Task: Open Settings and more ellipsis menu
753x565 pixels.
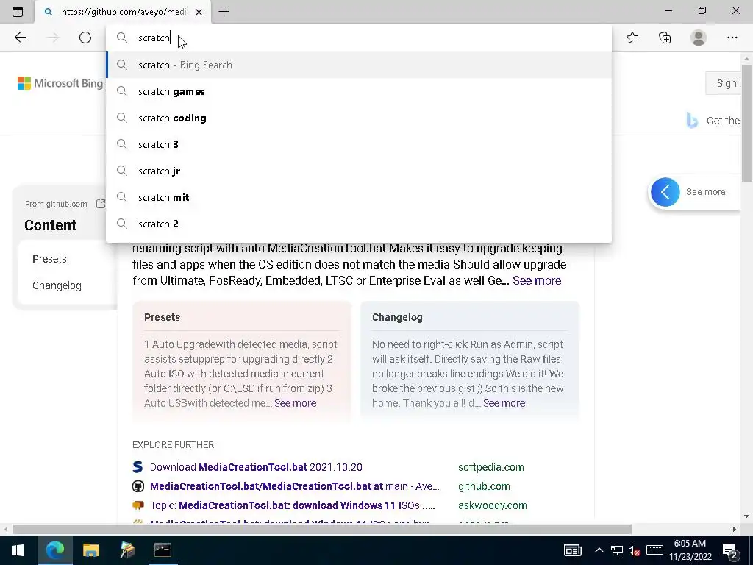Action: (x=732, y=38)
